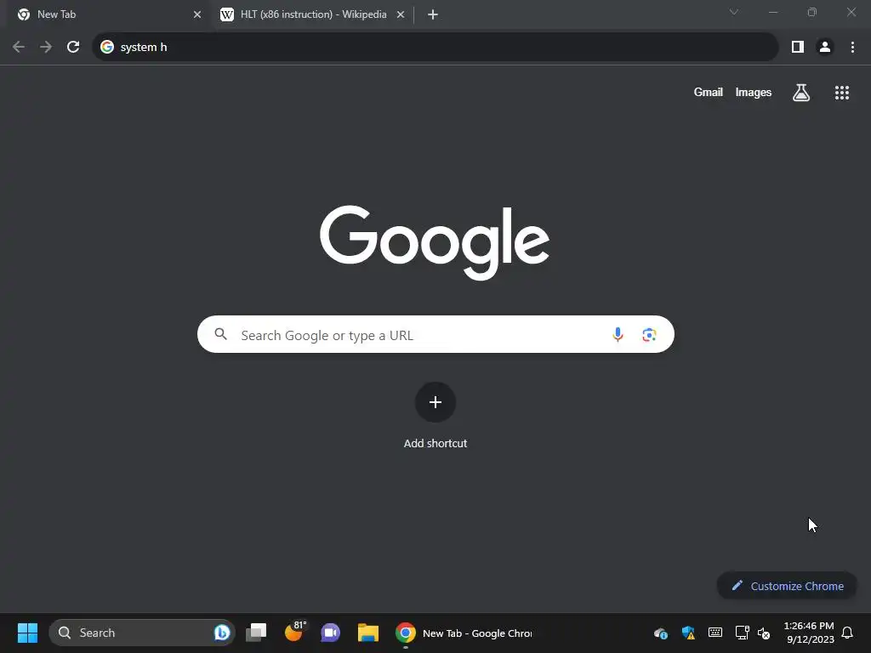The image size is (871, 653).
Task: Open the Images link
Action: pyautogui.click(x=754, y=92)
